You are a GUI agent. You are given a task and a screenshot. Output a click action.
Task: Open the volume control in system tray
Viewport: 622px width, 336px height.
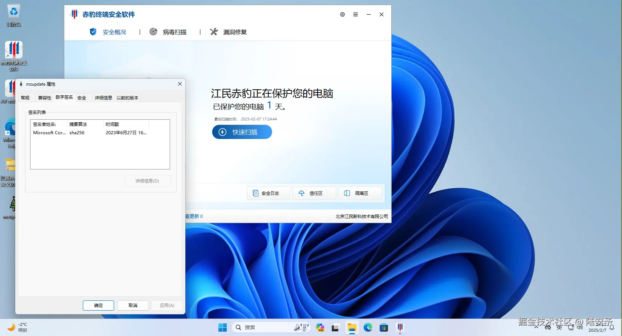[580, 327]
